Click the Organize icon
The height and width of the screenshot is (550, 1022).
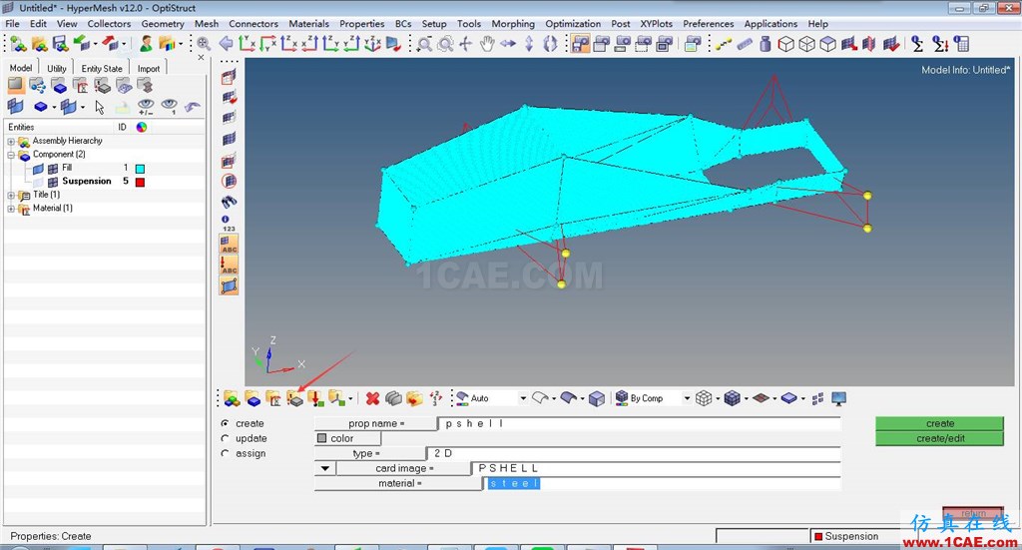click(414, 398)
